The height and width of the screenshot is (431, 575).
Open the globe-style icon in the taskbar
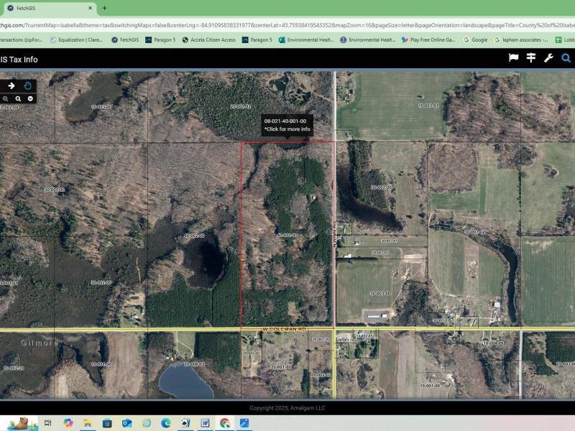147,423
